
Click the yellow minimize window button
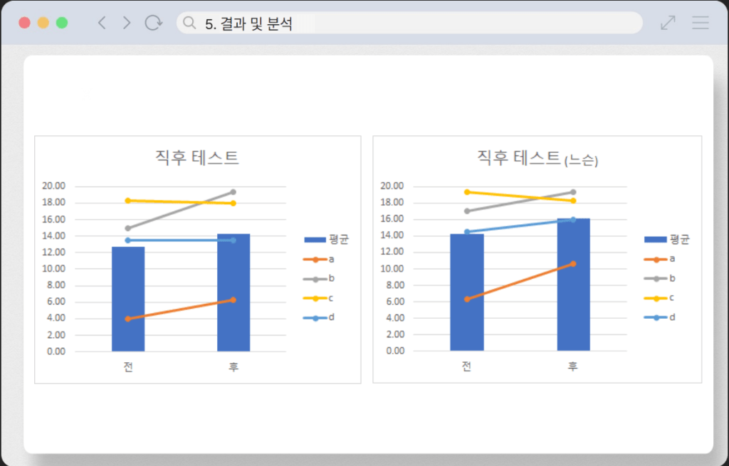point(43,23)
